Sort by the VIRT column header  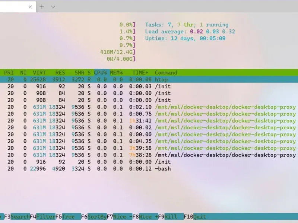coord(39,72)
